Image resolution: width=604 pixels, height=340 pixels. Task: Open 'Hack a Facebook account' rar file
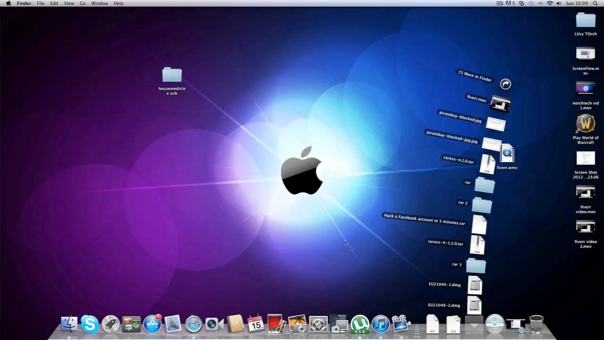(479, 225)
